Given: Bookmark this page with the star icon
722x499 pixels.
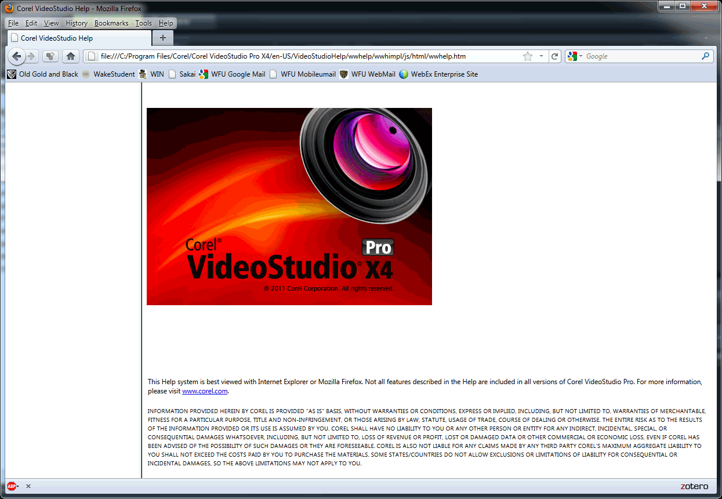Looking at the screenshot, I should [x=528, y=56].
